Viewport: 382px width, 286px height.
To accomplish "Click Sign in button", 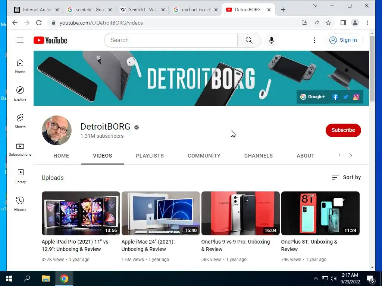I will [344, 40].
